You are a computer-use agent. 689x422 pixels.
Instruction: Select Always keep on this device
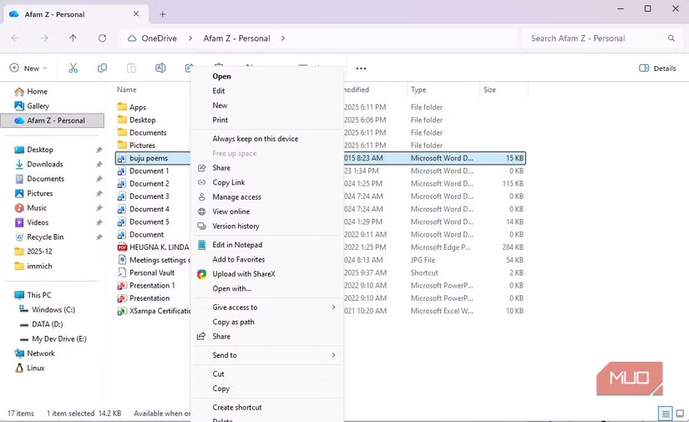255,139
